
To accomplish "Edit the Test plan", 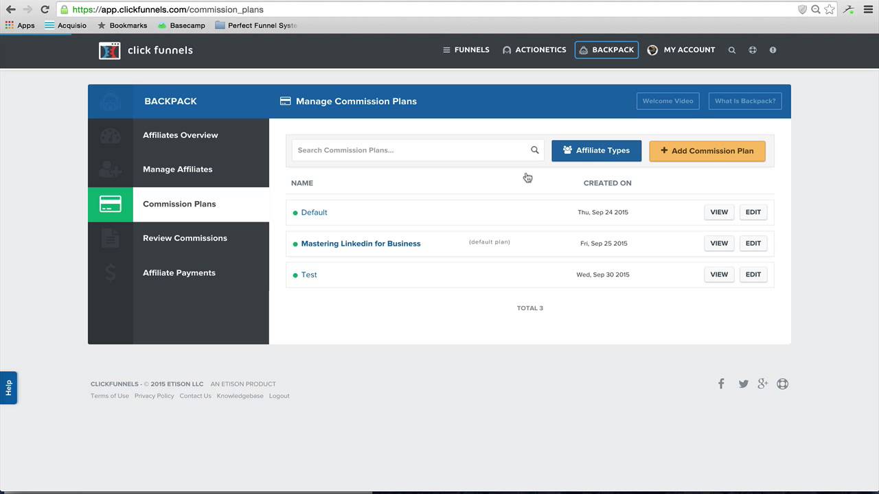I will tap(753, 274).
